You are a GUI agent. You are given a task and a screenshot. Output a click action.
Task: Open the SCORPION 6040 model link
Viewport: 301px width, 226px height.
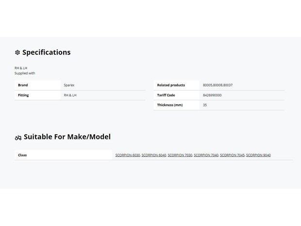coord(154,155)
